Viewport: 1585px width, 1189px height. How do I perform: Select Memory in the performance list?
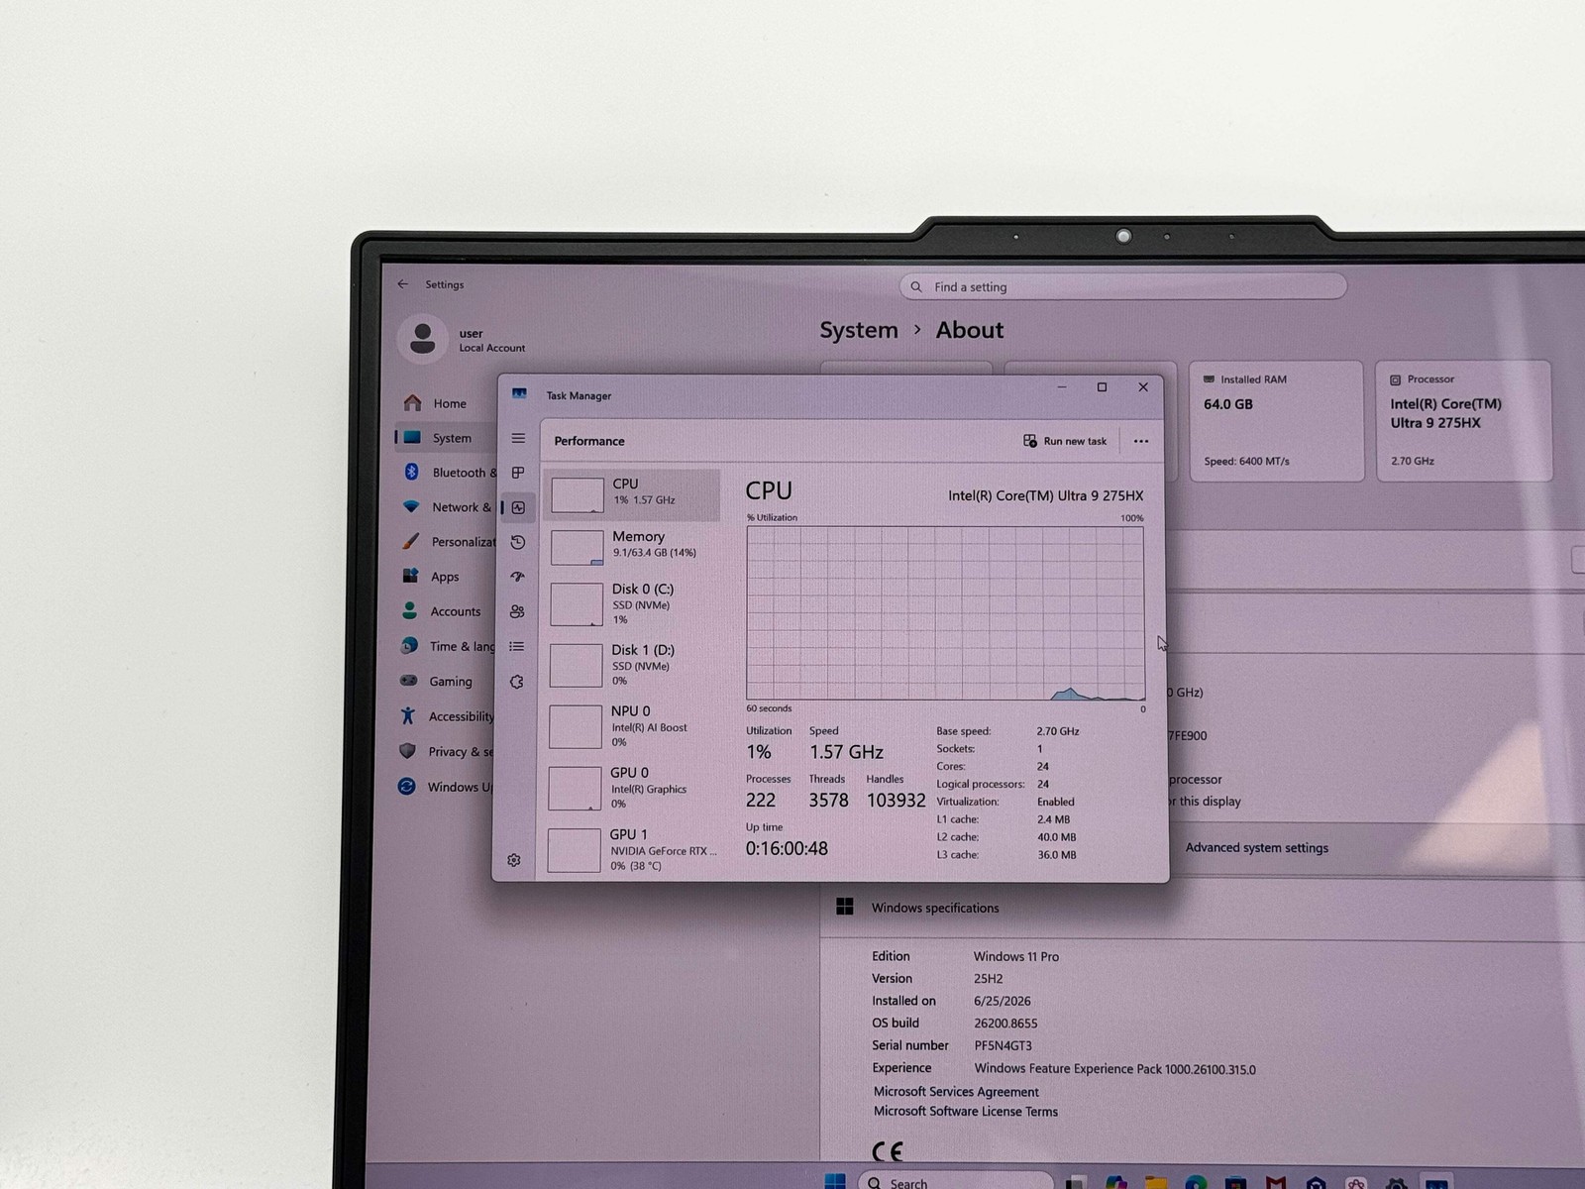632,546
